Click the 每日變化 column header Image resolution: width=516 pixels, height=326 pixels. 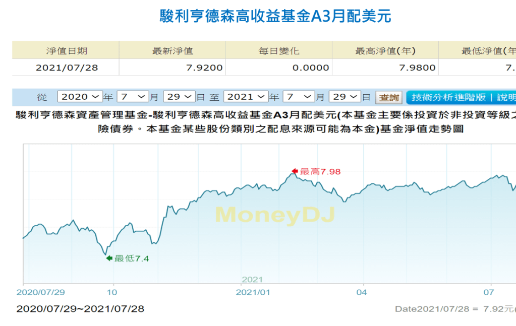279,51
